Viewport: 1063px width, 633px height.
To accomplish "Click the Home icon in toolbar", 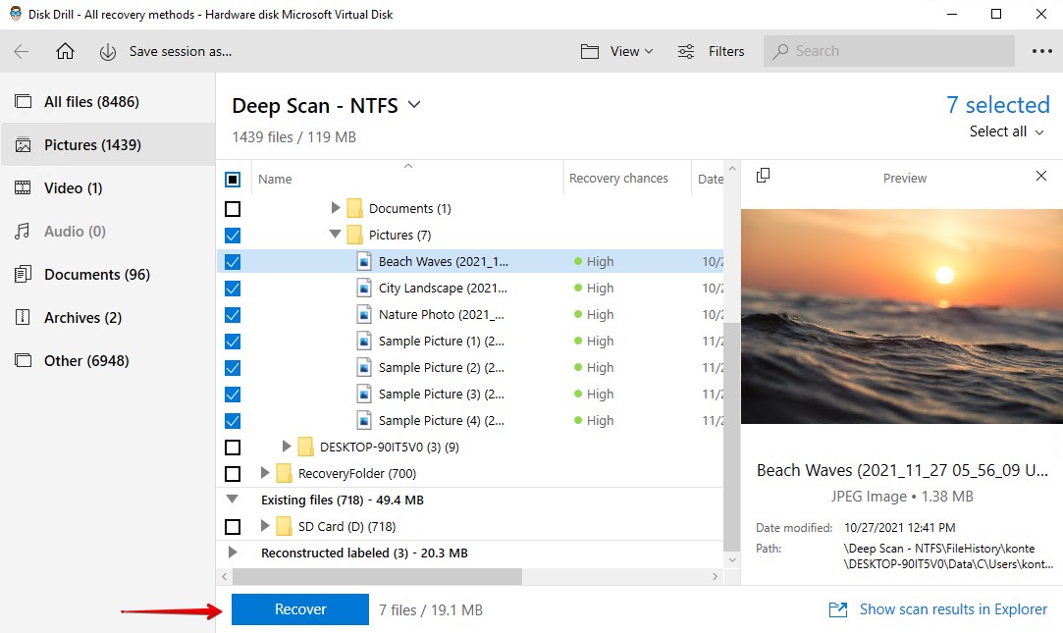I will pyautogui.click(x=65, y=51).
